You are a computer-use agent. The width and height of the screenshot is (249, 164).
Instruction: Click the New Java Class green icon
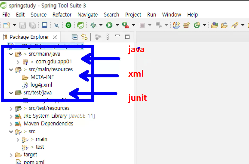coord(197,25)
